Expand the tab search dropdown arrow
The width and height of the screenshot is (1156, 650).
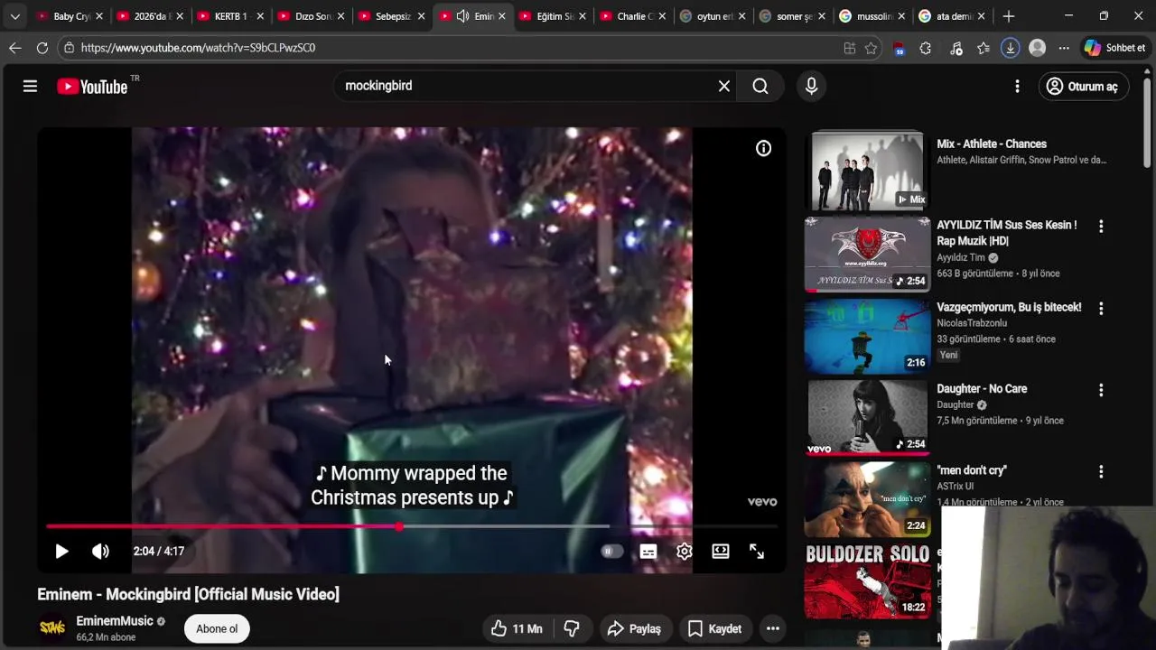click(x=14, y=16)
